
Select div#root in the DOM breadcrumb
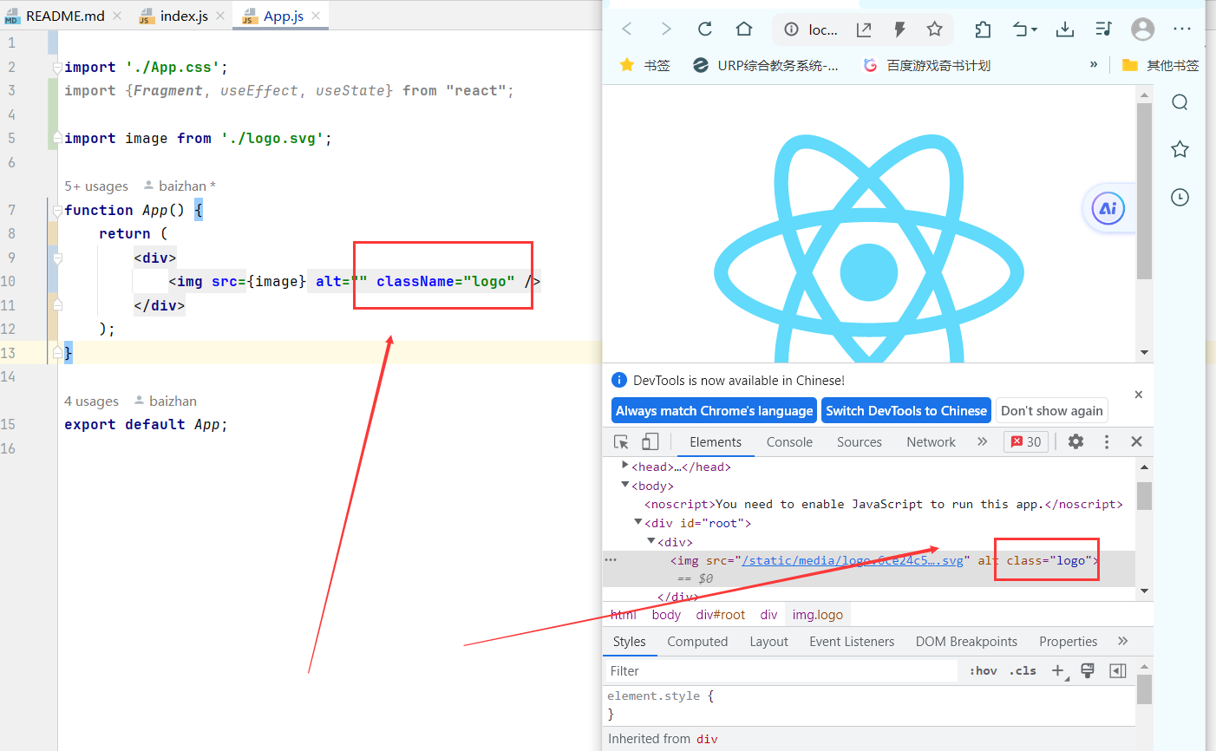coord(720,614)
